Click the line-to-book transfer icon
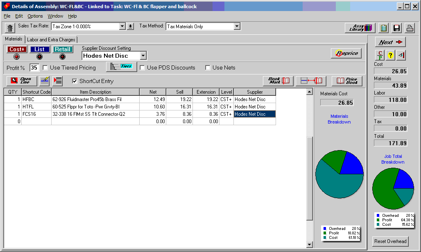Viewport: 421px width, 252px height. click(311, 81)
